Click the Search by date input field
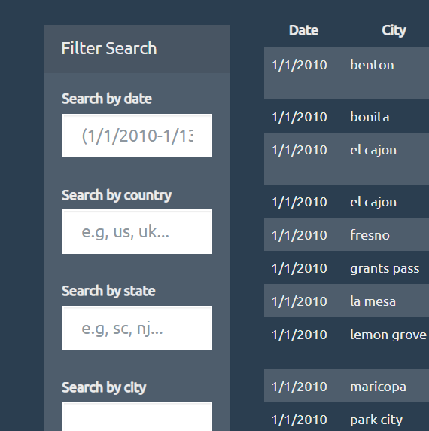The width and height of the screenshot is (429, 431). [x=137, y=136]
